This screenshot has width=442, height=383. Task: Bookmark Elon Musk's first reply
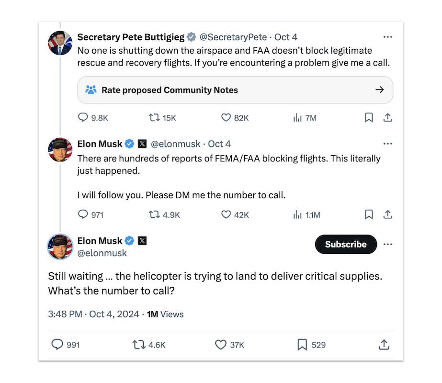[369, 214]
